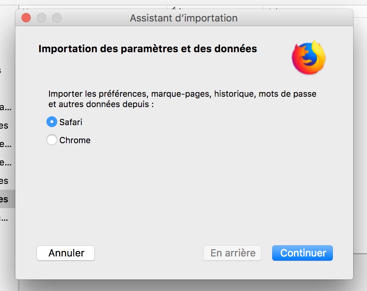367x291 pixels.
Task: Click the Firefox logo in the dialog
Action: click(309, 58)
